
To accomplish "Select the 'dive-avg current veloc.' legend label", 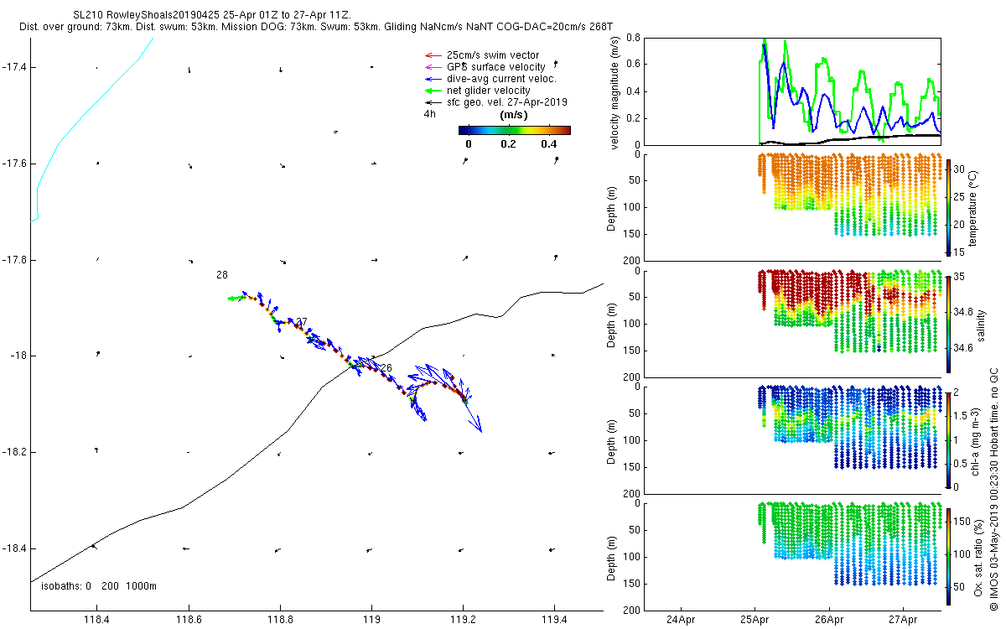I will point(502,78).
